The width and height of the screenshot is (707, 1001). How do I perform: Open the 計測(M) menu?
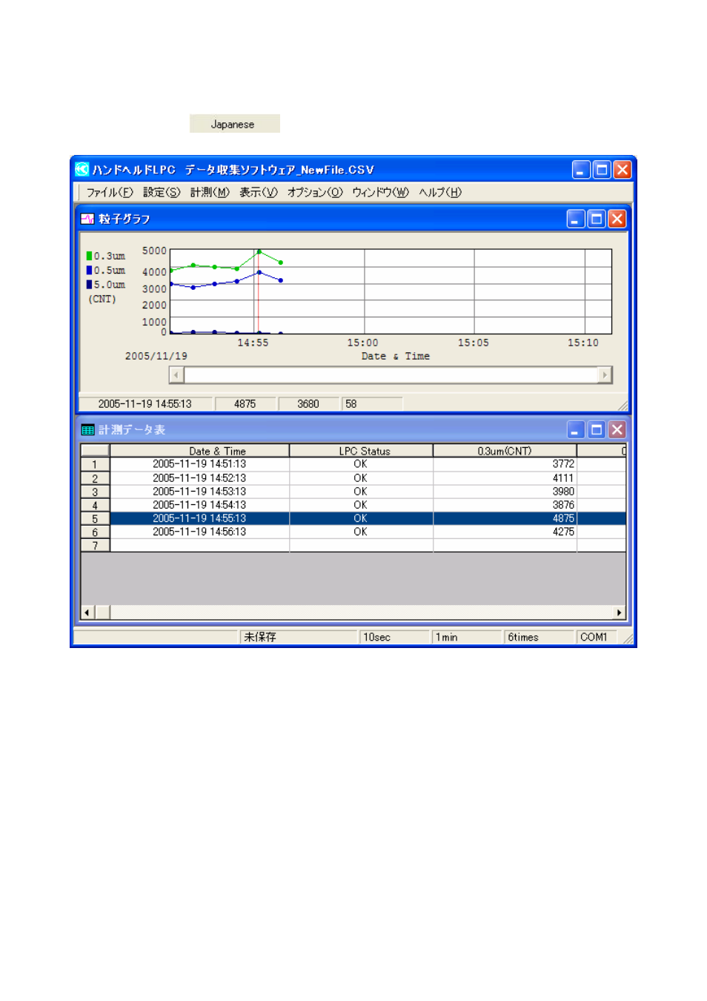click(210, 192)
